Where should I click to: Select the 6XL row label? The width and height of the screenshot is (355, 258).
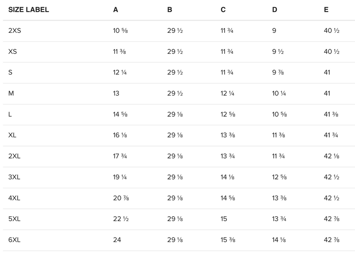click(x=14, y=240)
